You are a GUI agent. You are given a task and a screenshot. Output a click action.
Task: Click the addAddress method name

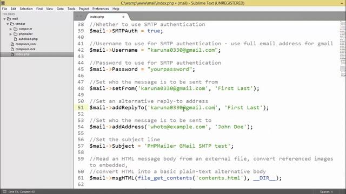point(128,127)
